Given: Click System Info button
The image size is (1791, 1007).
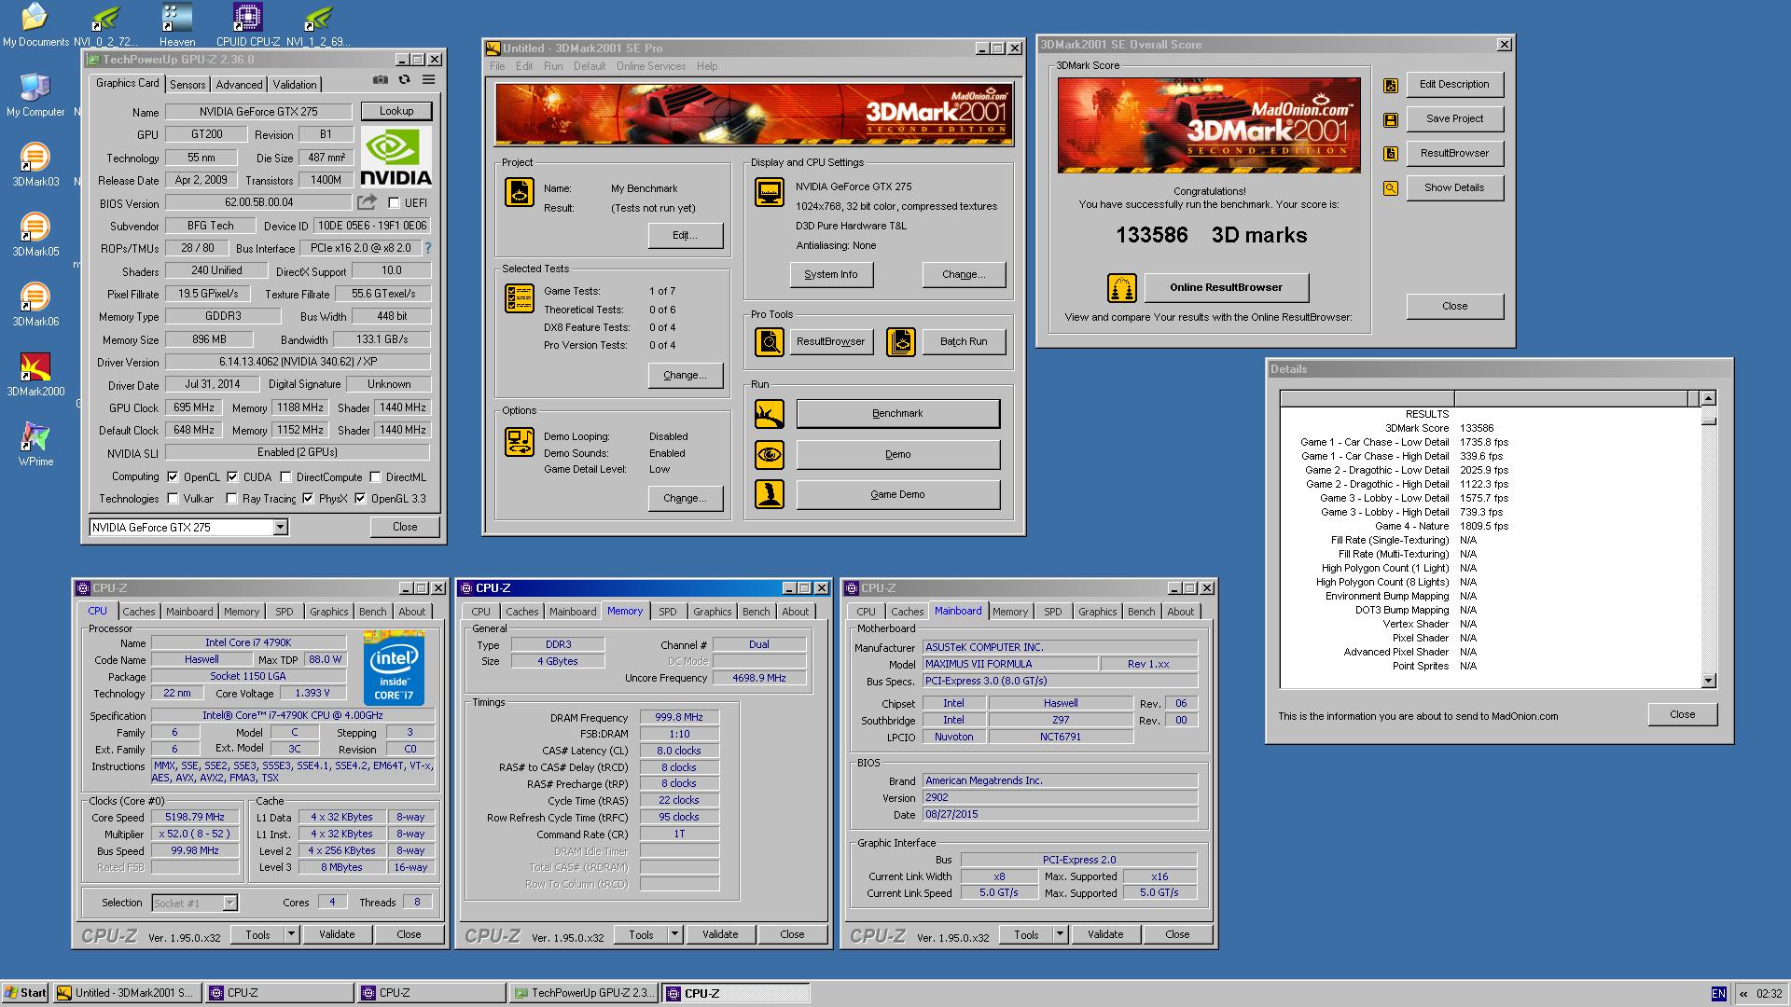Looking at the screenshot, I should [x=831, y=274].
